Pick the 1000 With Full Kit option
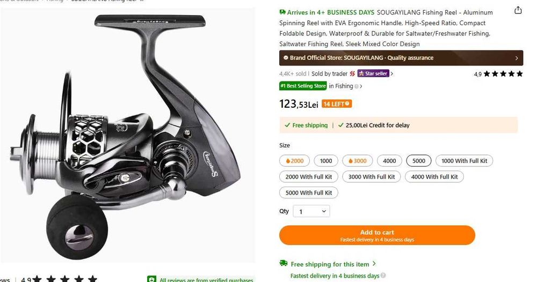 pos(464,161)
